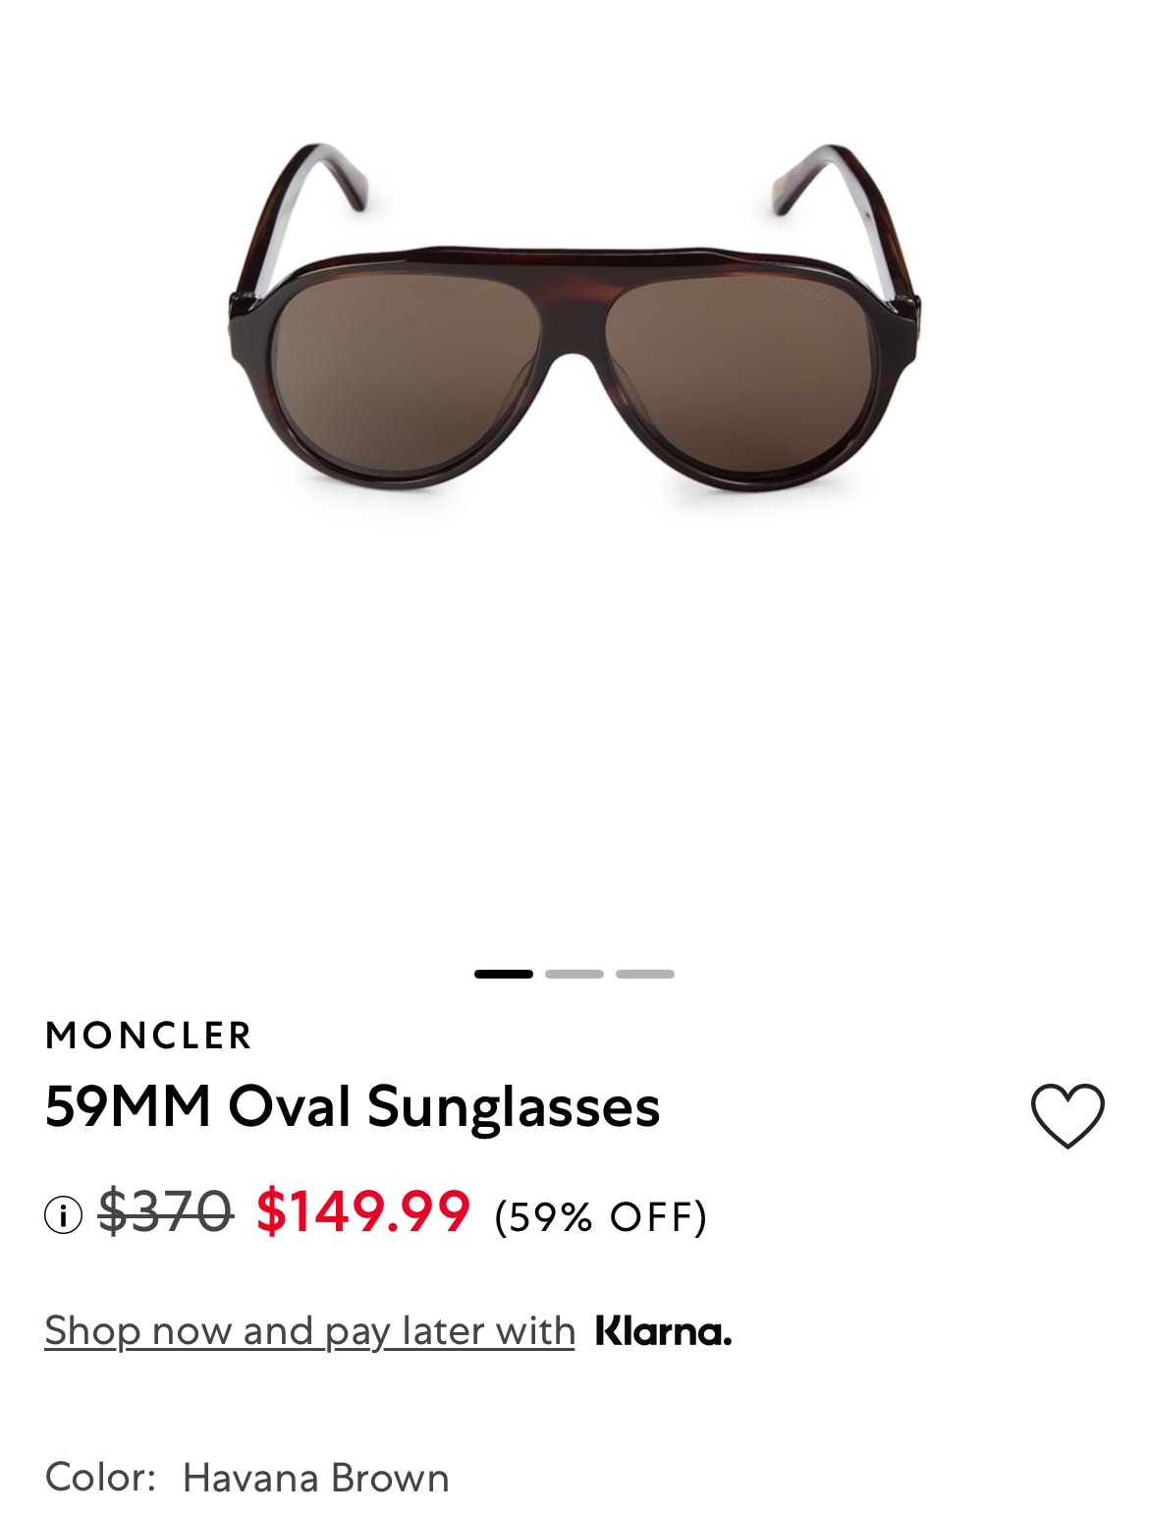Tap the red $149.99 sale price
The width and height of the screenshot is (1149, 1515).
(x=363, y=1210)
